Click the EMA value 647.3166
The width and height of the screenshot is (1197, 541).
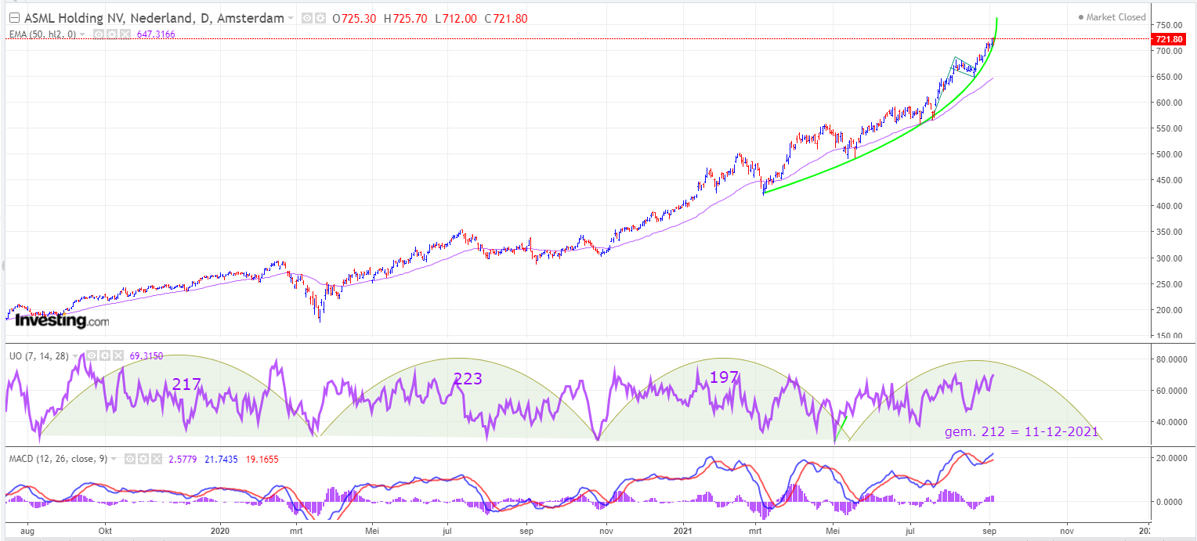tap(157, 34)
